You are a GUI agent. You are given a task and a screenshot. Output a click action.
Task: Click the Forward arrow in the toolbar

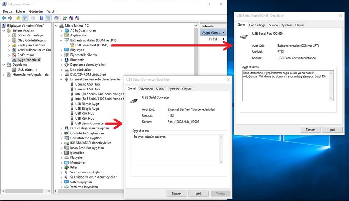click(x=10, y=18)
